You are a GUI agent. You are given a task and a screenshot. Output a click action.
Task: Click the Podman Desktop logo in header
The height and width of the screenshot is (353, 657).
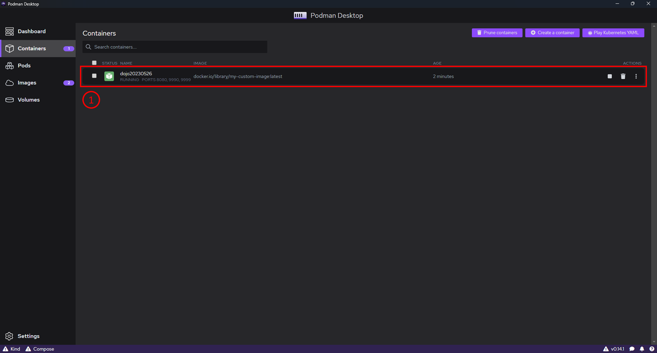(x=300, y=15)
